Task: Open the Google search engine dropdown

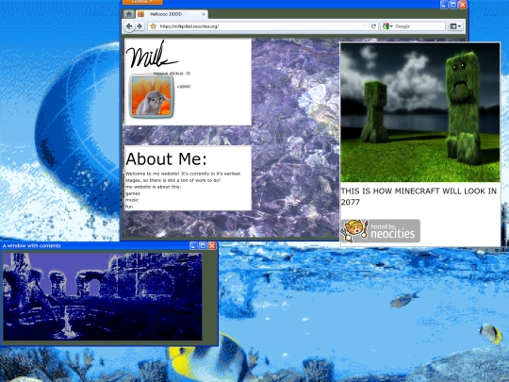Action: 387,26
